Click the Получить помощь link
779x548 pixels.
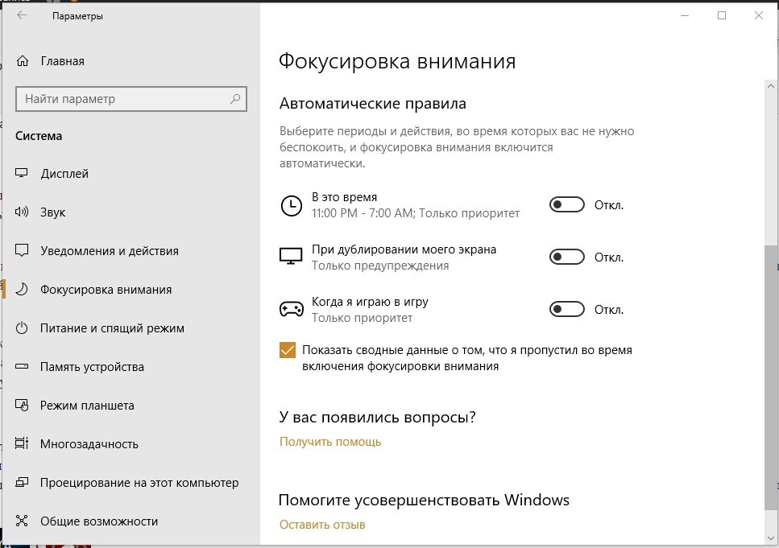click(330, 442)
